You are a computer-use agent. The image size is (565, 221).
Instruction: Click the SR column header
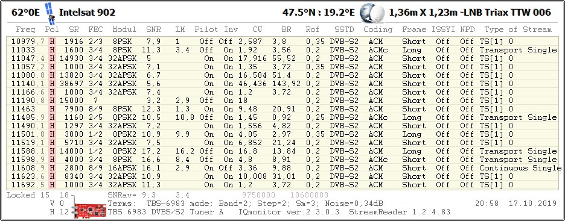74,30
